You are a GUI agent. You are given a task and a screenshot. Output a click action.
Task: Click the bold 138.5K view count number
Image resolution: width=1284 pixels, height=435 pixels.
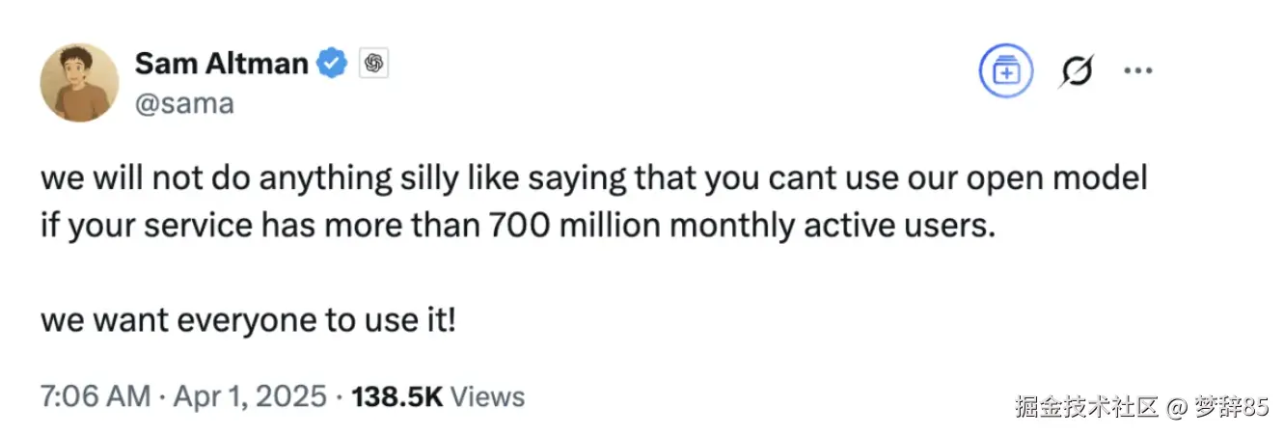click(x=397, y=396)
